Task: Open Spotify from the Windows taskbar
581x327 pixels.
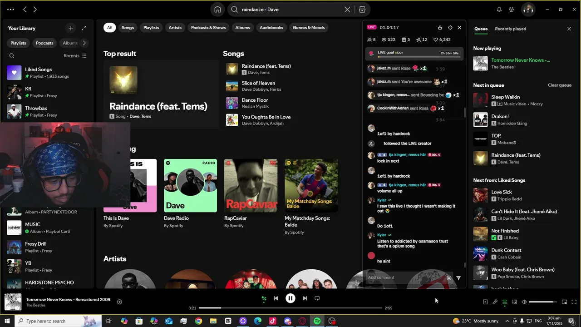Action: pyautogui.click(x=317, y=321)
